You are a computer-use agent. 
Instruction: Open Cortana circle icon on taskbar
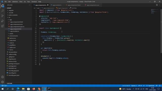click(13, 89)
